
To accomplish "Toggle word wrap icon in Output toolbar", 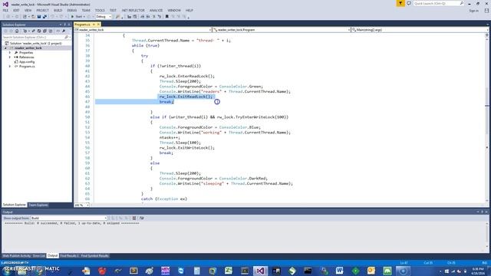I will (x=141, y=218).
